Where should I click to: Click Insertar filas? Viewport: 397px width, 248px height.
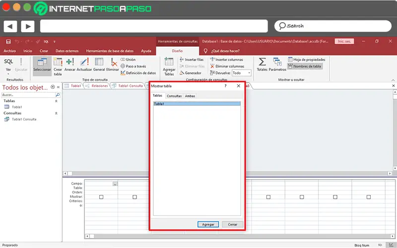tap(192, 60)
